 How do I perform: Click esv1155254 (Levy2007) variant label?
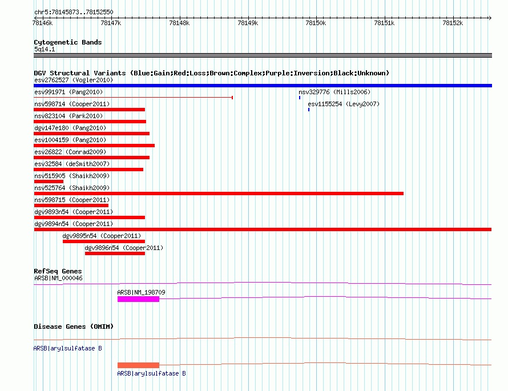(344, 104)
